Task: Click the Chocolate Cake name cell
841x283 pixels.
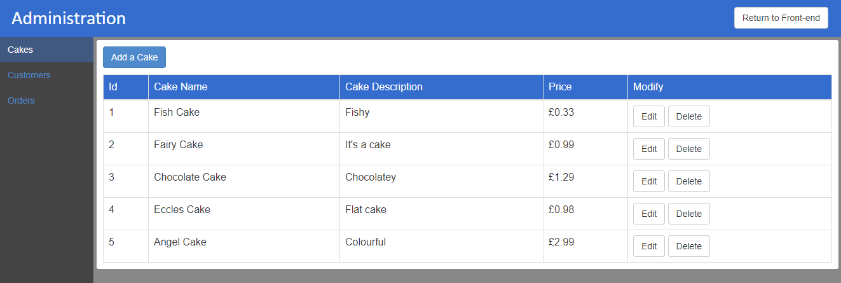Action: 190,177
